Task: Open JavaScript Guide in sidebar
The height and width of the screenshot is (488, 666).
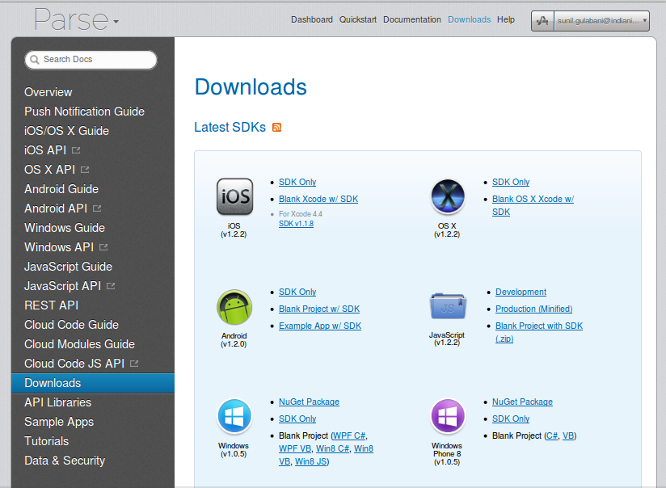Action: (x=69, y=267)
